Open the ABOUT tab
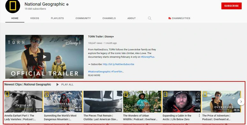This screenshot has width=247, height=125. tap(131, 18)
